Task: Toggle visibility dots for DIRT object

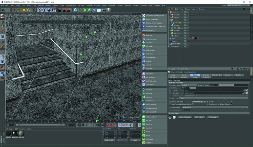Action: pos(187,39)
